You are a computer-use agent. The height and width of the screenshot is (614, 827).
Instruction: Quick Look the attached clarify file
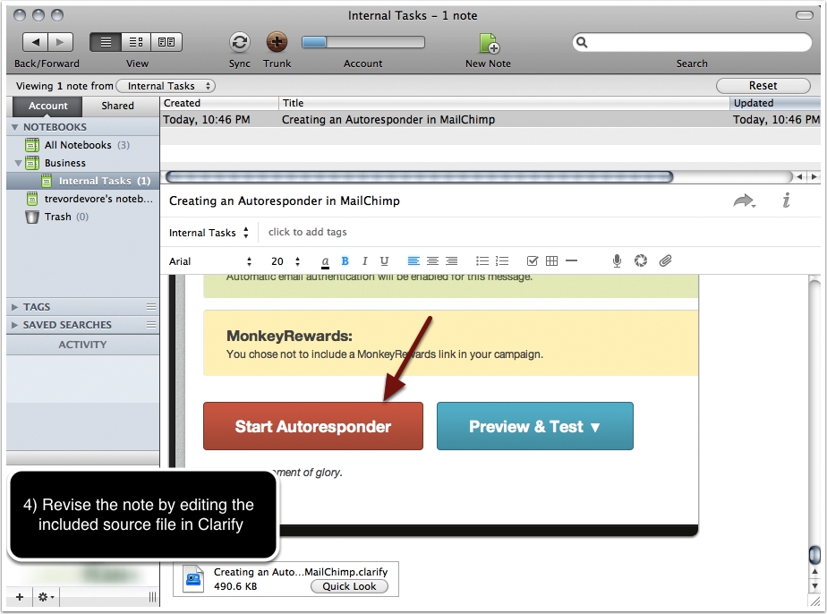tap(349, 586)
